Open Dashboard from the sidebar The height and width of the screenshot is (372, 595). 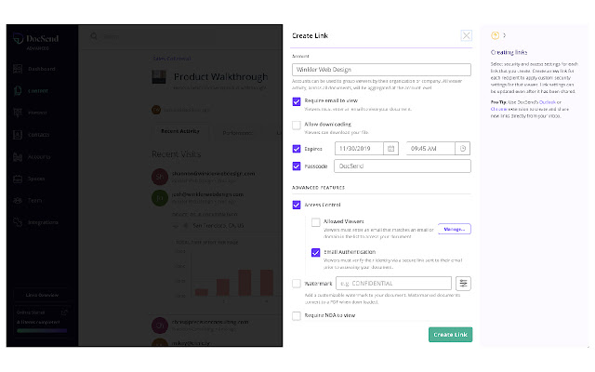coord(39,69)
